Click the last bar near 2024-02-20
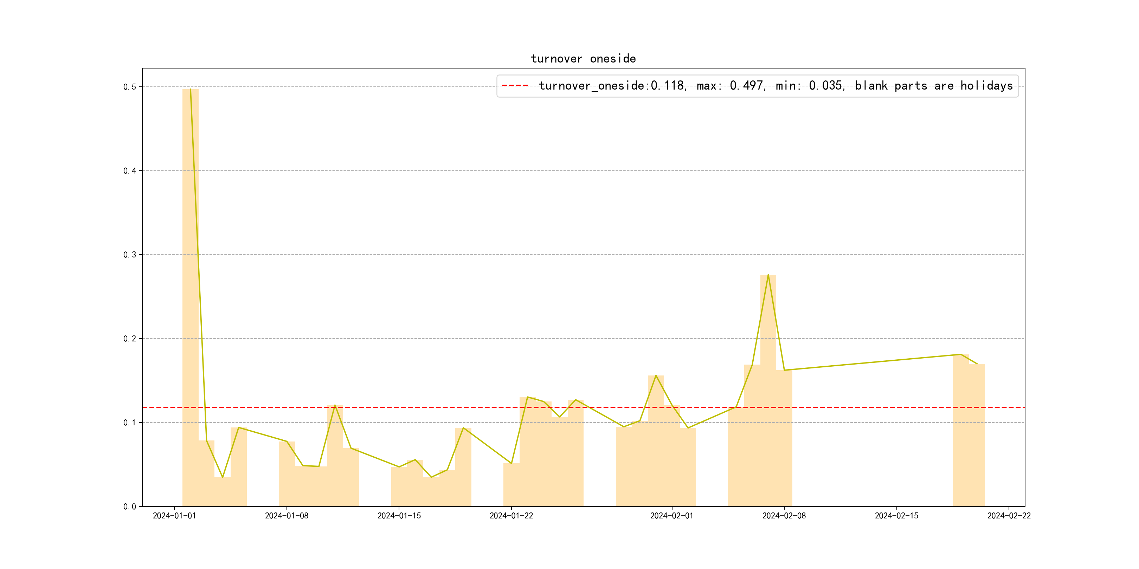Image resolution: width=1139 pixels, height=569 pixels. click(x=977, y=435)
